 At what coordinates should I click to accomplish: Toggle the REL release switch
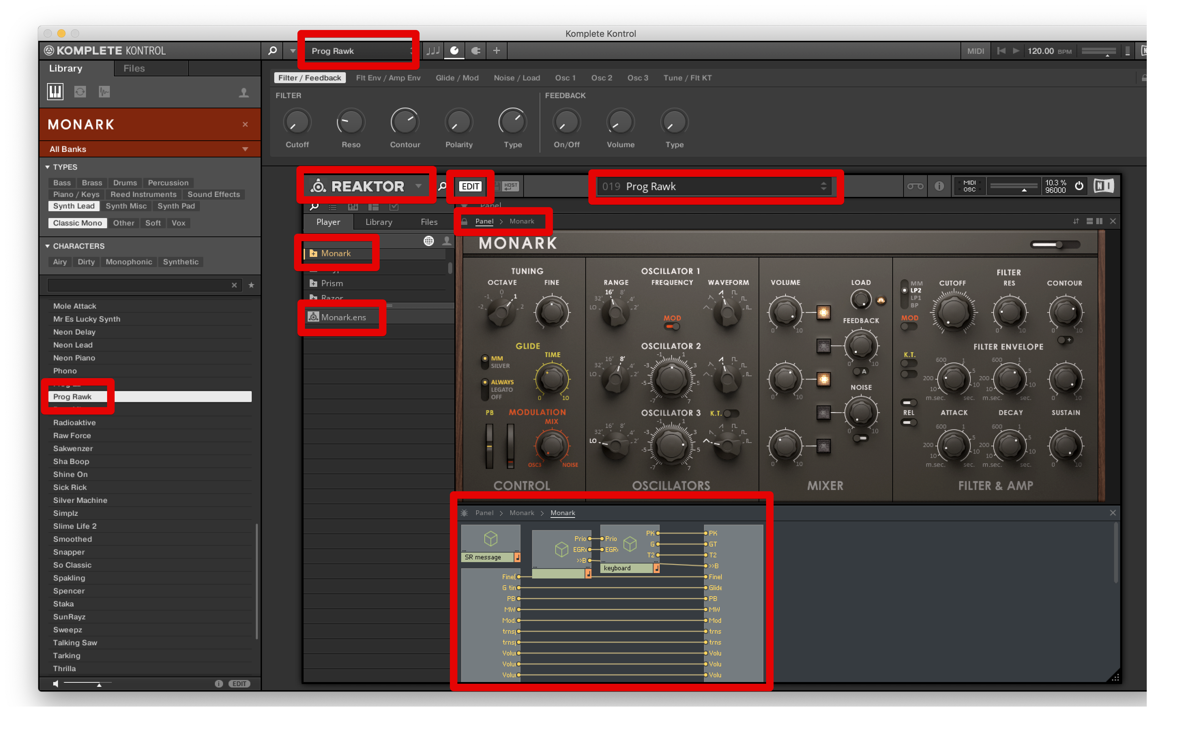909,422
